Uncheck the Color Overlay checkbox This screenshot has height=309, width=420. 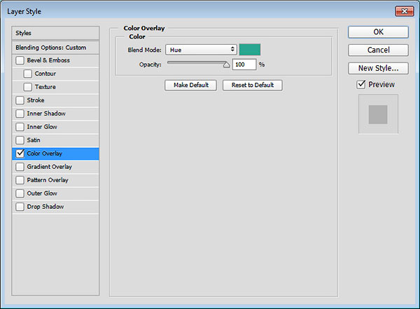pyautogui.click(x=20, y=153)
